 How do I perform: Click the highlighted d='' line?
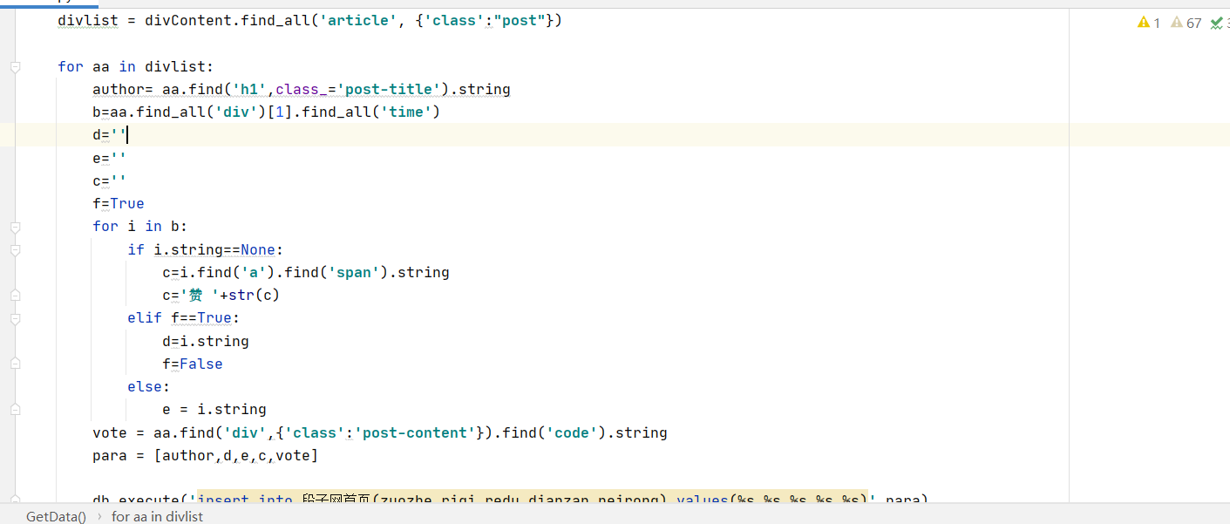coord(110,135)
